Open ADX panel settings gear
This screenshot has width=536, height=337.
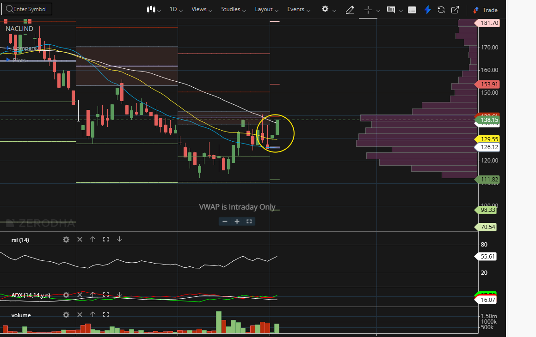click(x=66, y=295)
